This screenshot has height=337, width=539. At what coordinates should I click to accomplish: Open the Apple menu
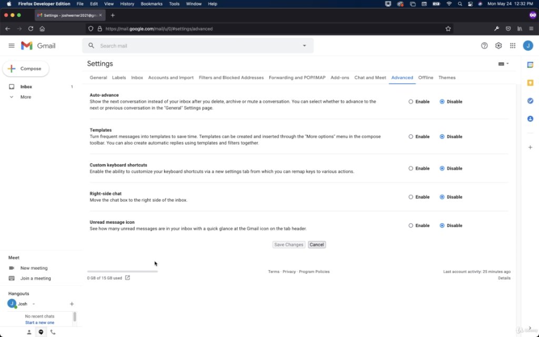tap(9, 4)
